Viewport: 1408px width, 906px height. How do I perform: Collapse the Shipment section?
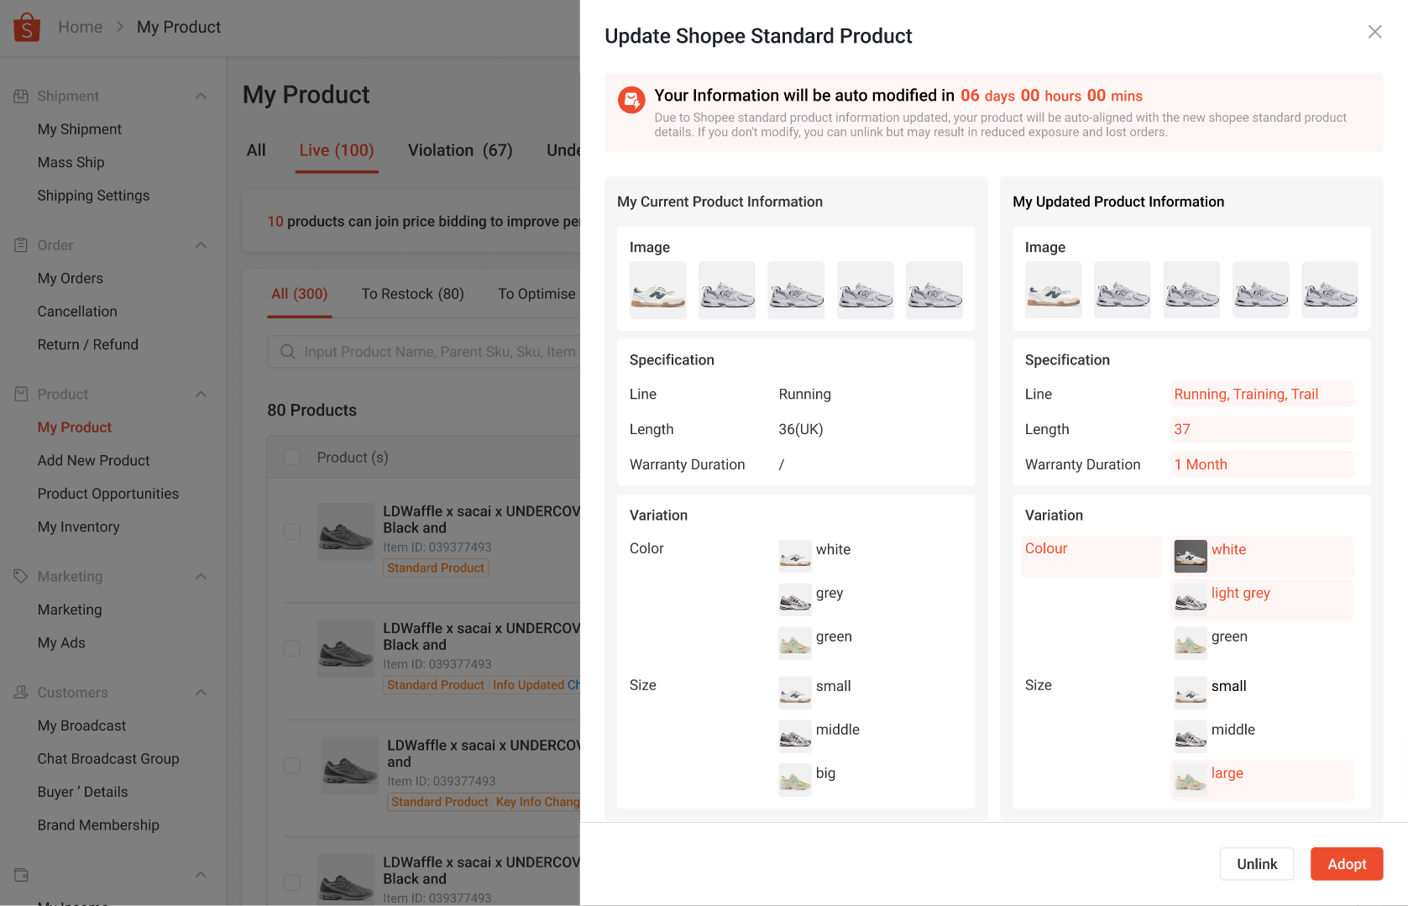coord(201,96)
